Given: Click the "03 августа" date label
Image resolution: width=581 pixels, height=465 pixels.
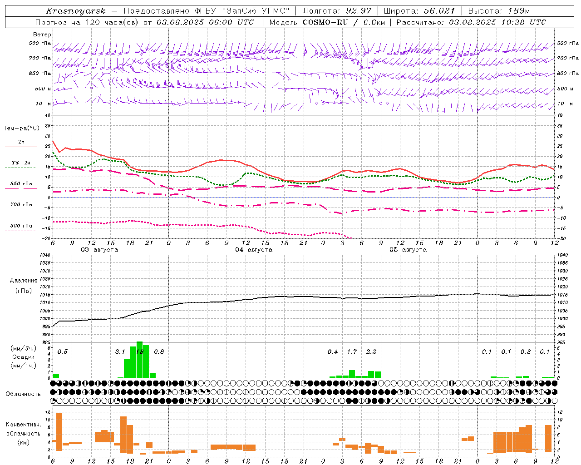Looking at the screenshot, I should coord(99,250).
